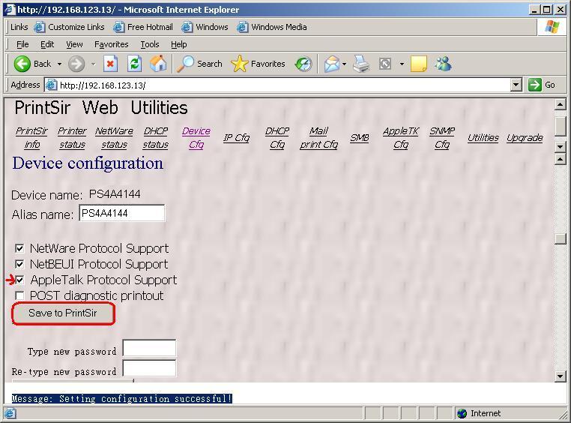This screenshot has height=423, width=571.
Task: Open Search magnifier in toolbar
Action: 185,64
